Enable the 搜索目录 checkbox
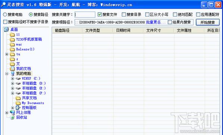 [x=124, y=14]
